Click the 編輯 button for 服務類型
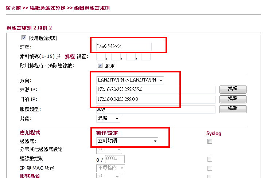268x178 pixels. [233, 109]
